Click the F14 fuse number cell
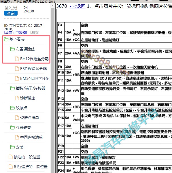Viewport: 172px width, 173px height. [x=61, y=104]
